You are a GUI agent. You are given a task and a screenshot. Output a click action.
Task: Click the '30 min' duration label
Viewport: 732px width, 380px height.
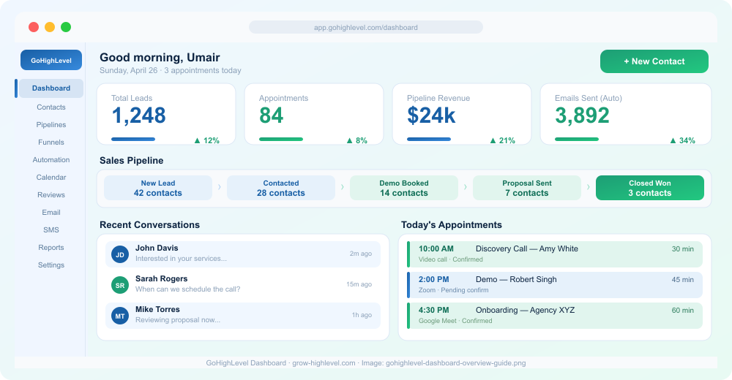coord(682,249)
